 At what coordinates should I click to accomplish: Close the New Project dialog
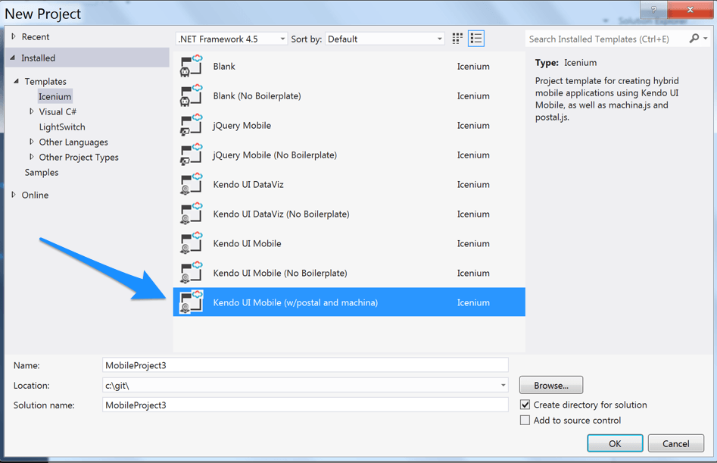[690, 9]
